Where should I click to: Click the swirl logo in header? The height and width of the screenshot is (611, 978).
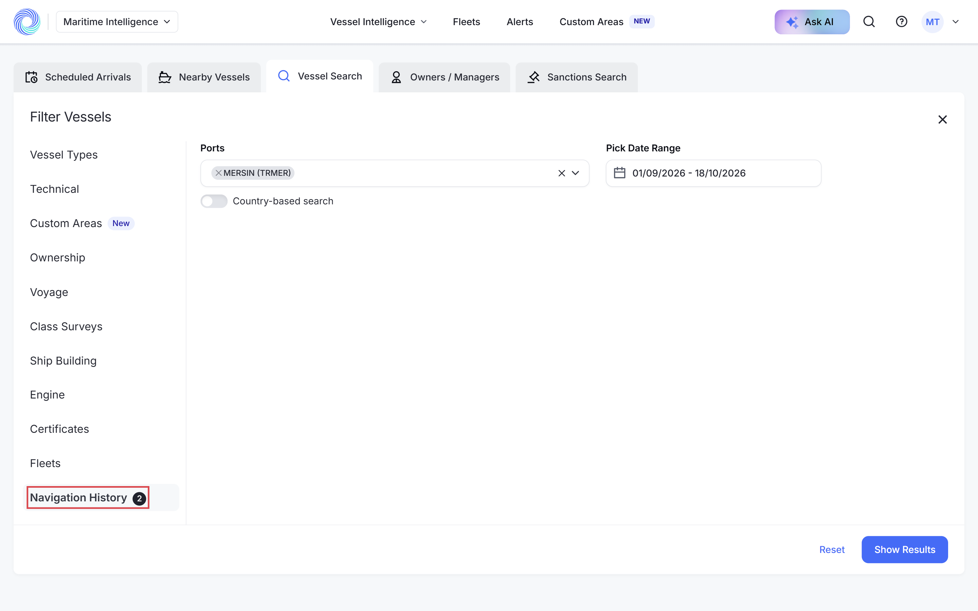click(x=27, y=22)
